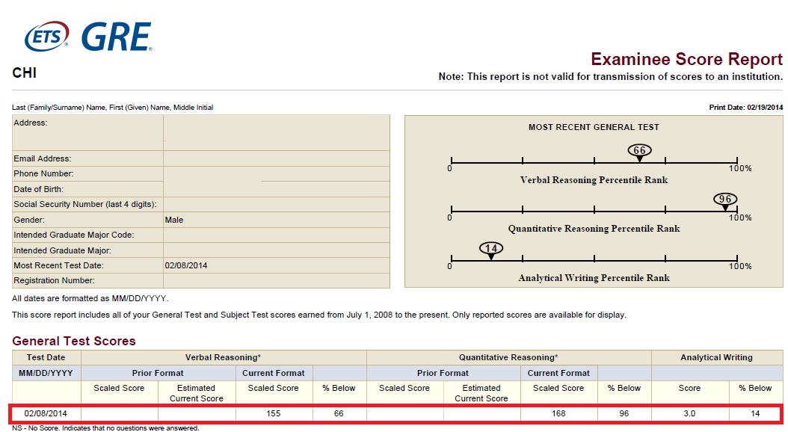Click the GRE logo
This screenshot has height=432, width=788.
click(x=117, y=37)
